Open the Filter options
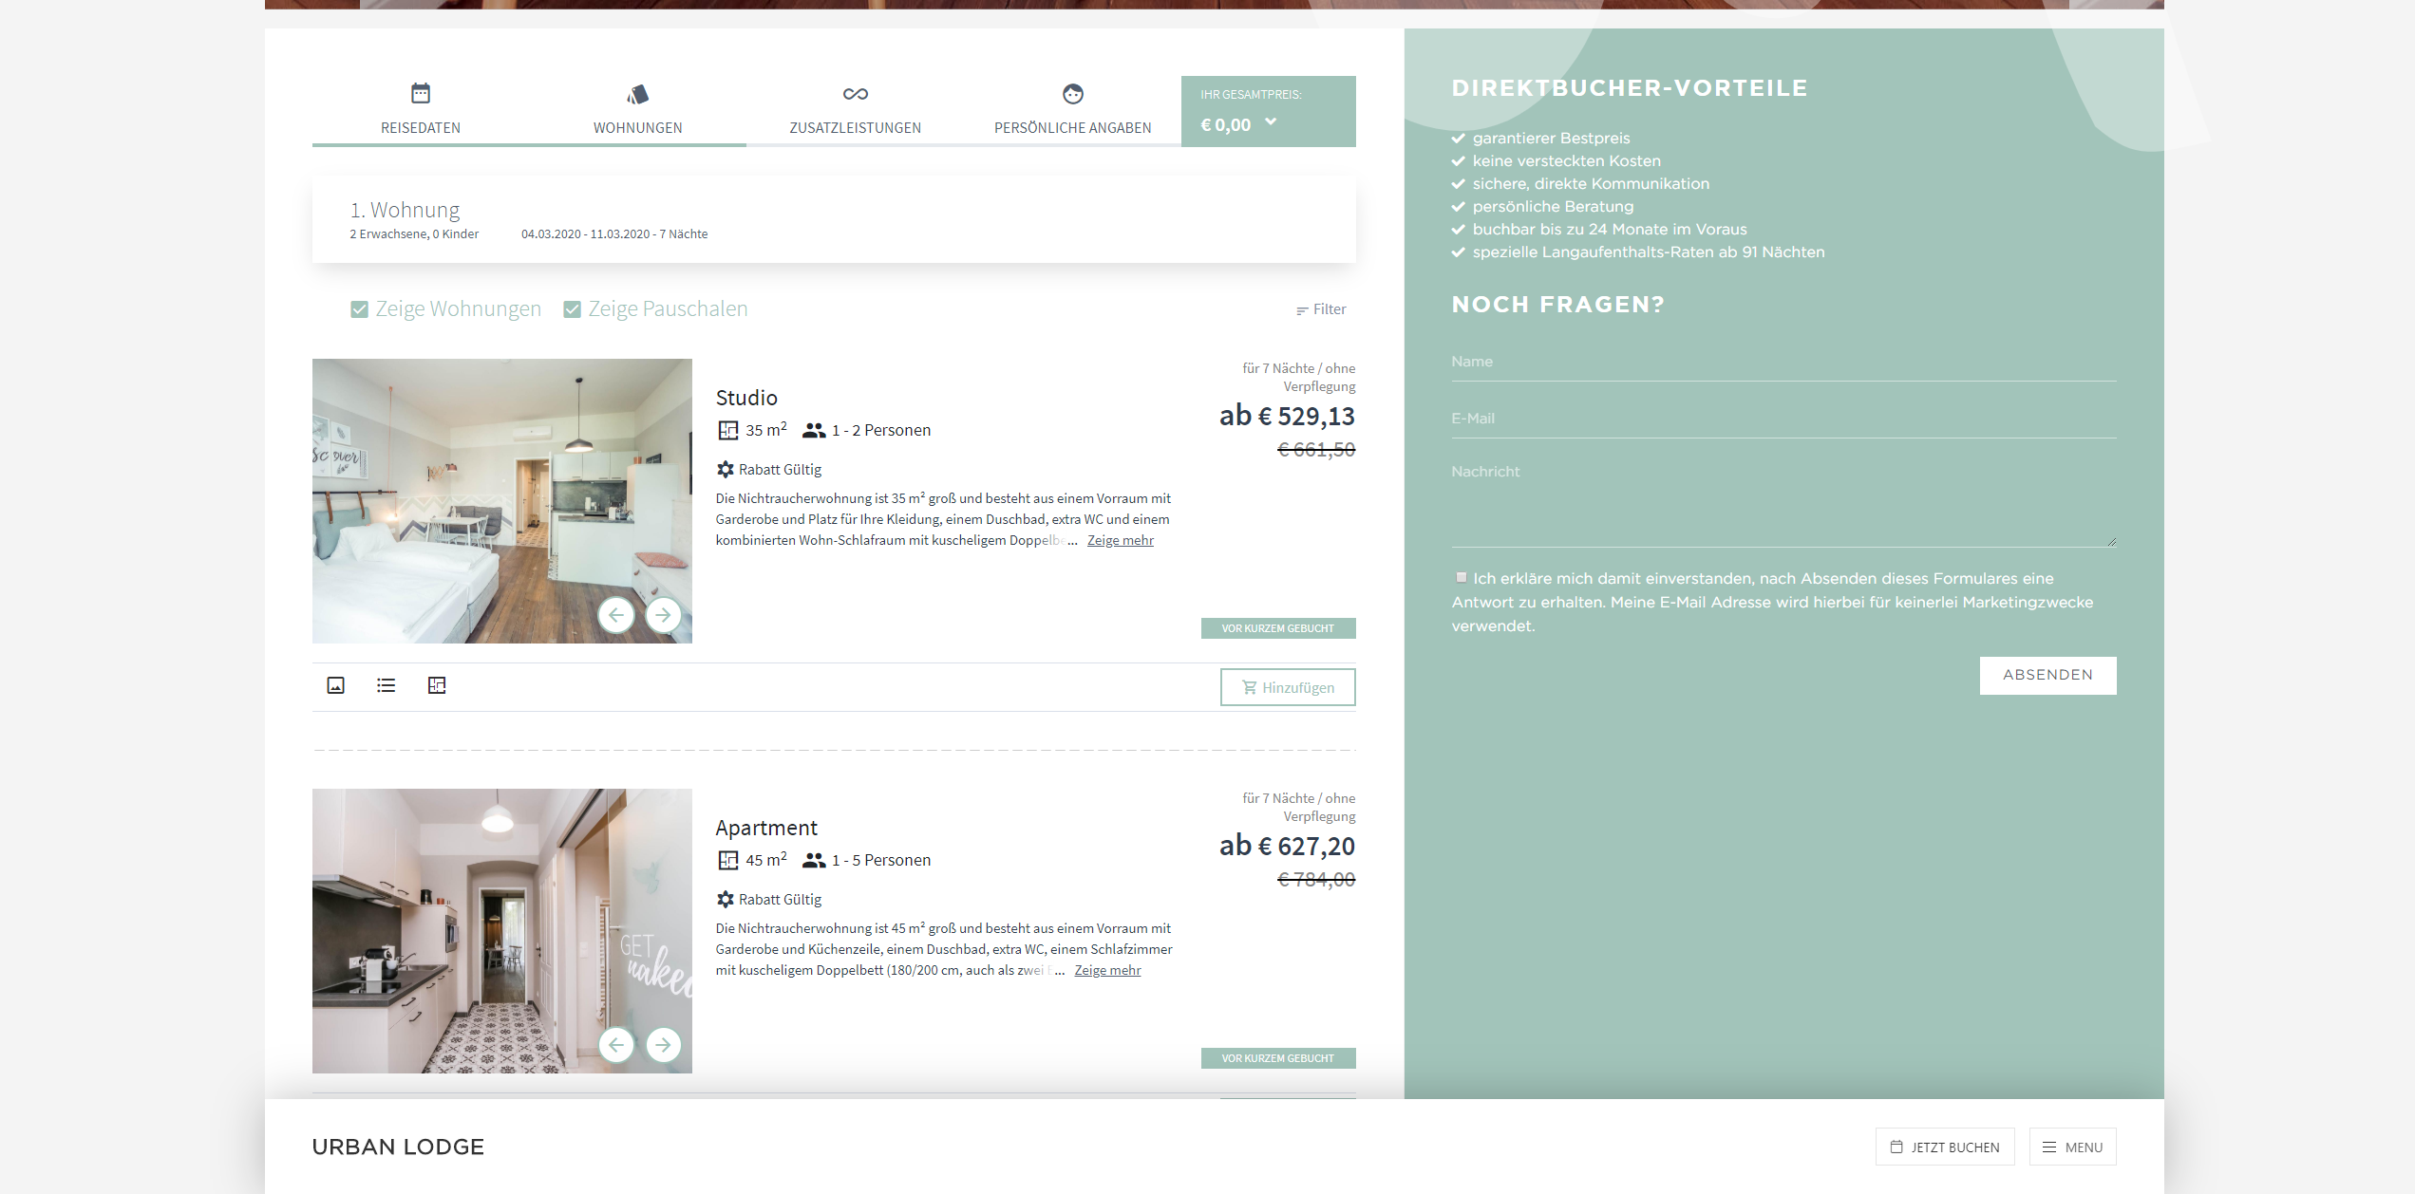This screenshot has height=1194, width=2415. tap(1321, 309)
